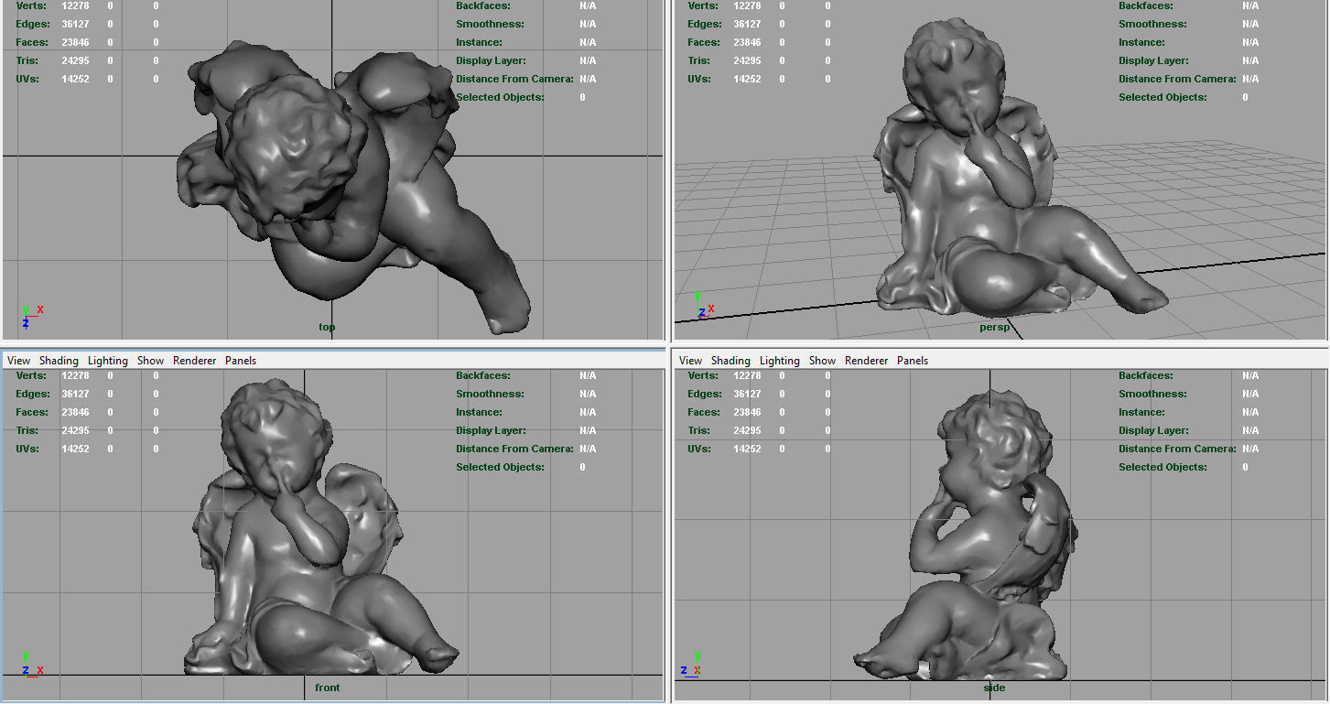Click the 'UVs:' label in the persp panel
Screen dimensions: 1330x704
coord(699,79)
